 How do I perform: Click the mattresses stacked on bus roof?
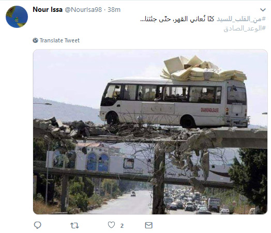click(203, 68)
